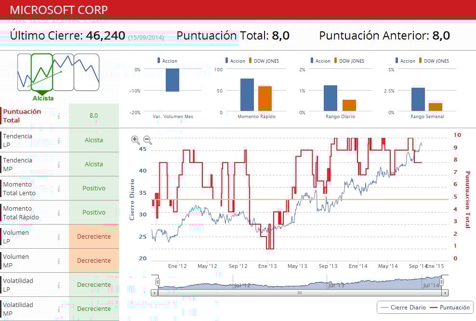Click the orange DOW JONES bar in Momento Rápido
The image size is (476, 321).
click(x=265, y=99)
